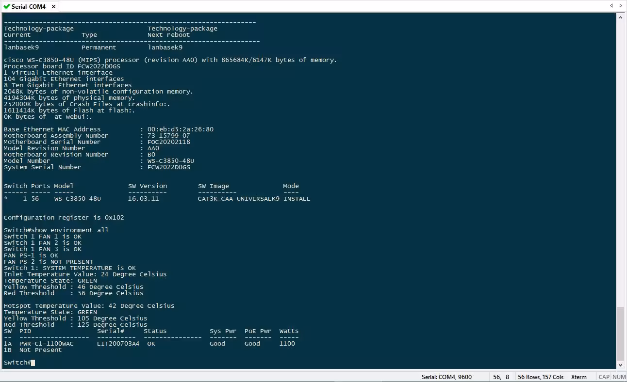Click 'Switch 1 FAN 1 is OK' line
627x382 pixels.
click(x=43, y=237)
